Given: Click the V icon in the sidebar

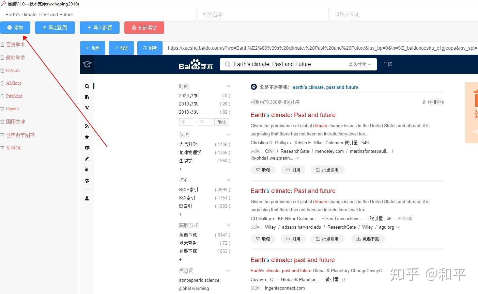Looking at the screenshot, I should coord(87,108).
